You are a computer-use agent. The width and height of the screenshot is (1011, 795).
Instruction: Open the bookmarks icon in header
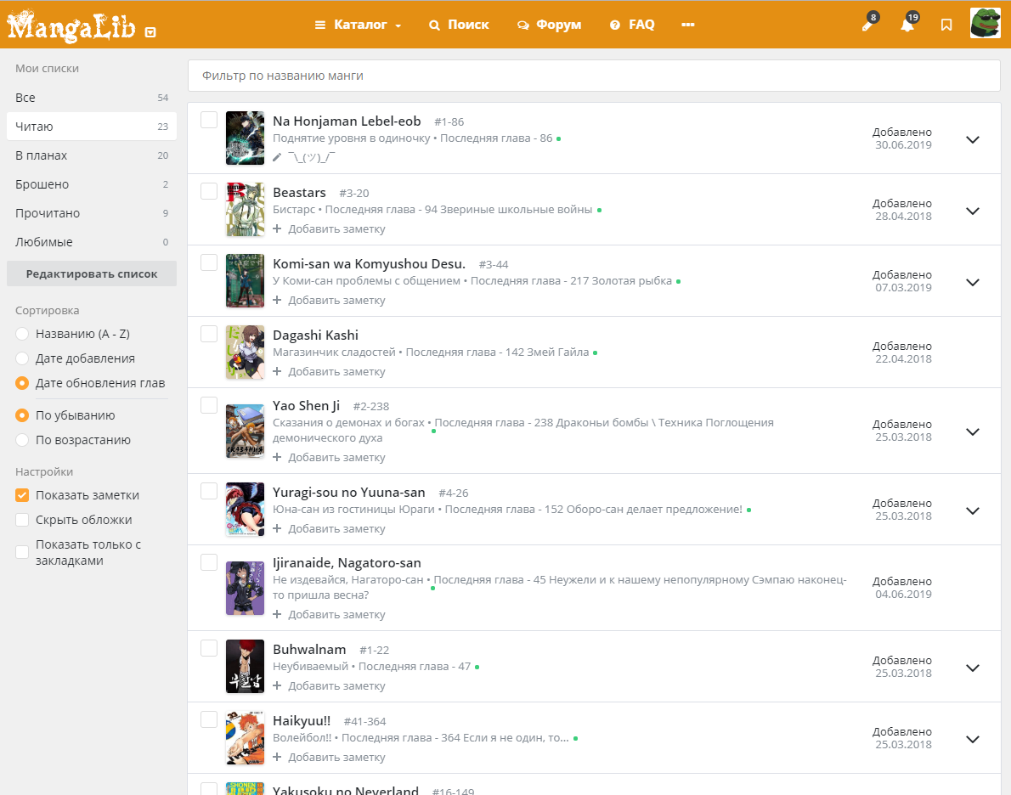946,25
